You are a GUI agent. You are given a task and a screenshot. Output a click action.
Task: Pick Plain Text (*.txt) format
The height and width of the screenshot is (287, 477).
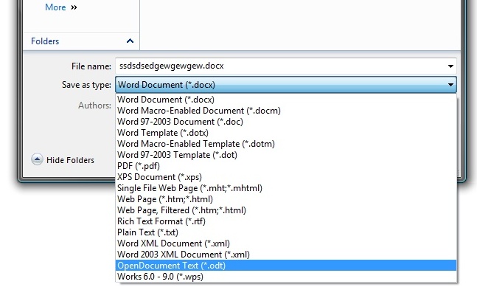pos(286,232)
